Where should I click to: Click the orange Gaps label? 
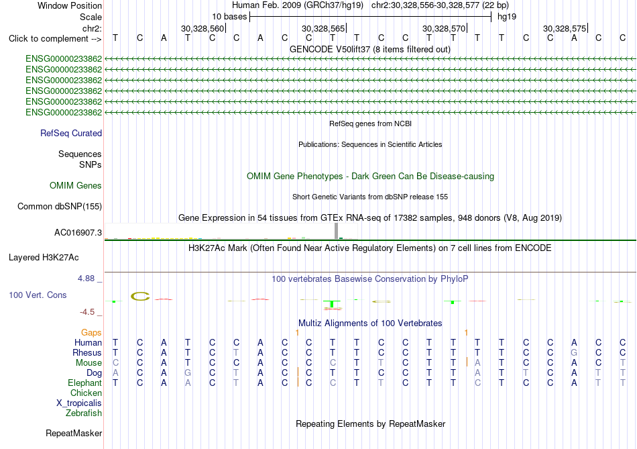tap(91, 333)
